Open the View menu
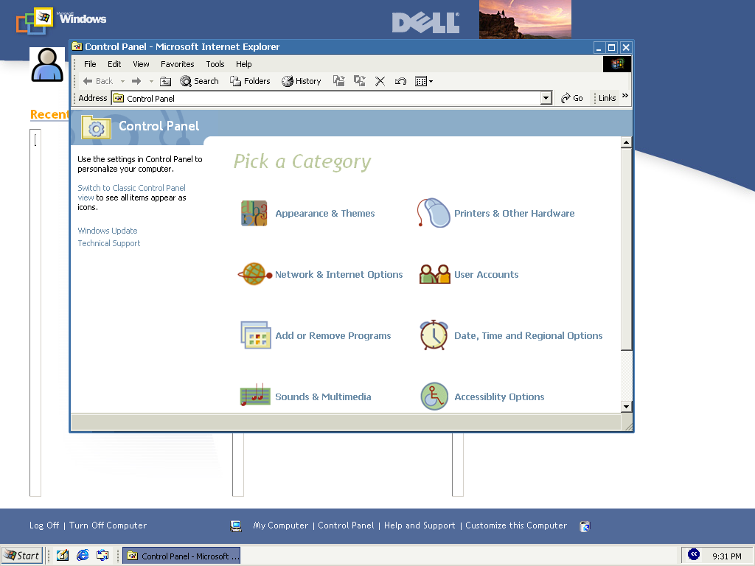The height and width of the screenshot is (566, 755). [x=141, y=64]
